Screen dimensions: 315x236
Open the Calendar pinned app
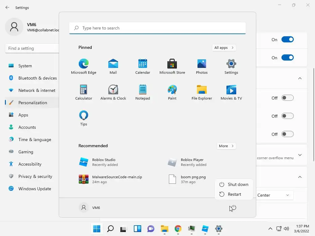click(143, 66)
